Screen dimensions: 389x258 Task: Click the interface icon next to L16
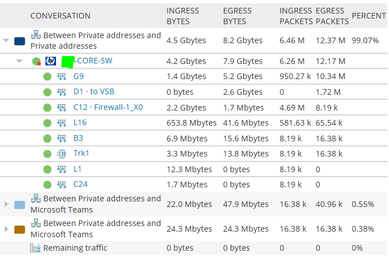(62, 123)
